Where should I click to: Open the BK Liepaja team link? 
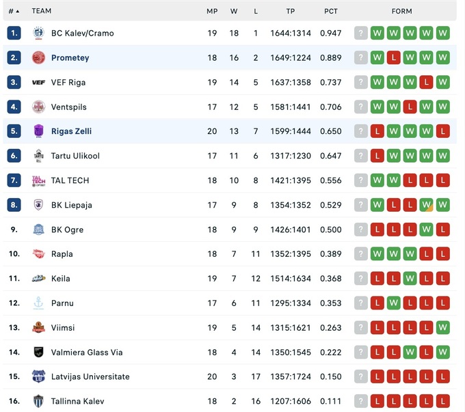(72, 205)
